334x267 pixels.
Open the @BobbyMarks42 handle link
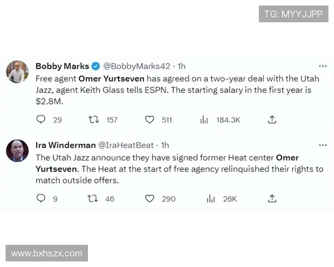[136, 66]
